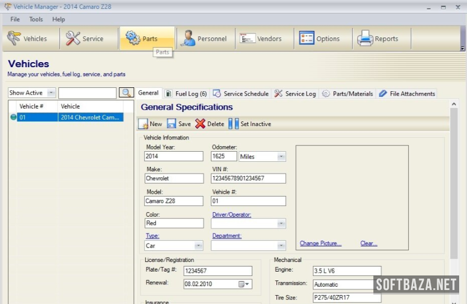The height and width of the screenshot is (304, 467).
Task: Click the Clear picture link
Action: coord(368,244)
